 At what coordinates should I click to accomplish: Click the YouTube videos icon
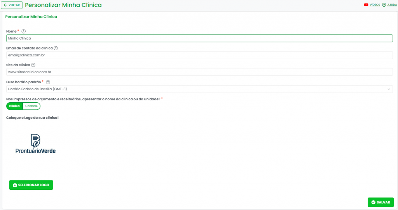coord(366,5)
